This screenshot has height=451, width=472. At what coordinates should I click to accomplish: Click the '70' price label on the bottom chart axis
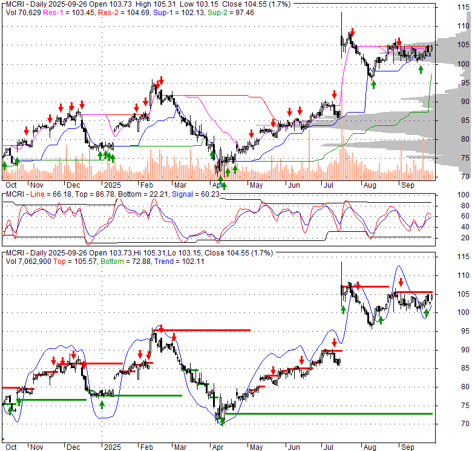[x=465, y=424]
